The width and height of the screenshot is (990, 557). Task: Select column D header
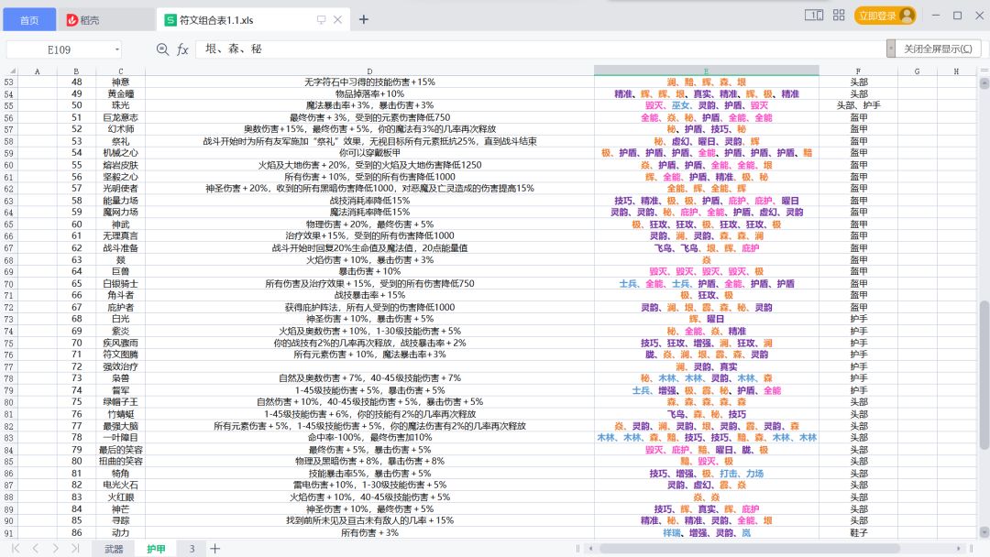click(x=369, y=71)
